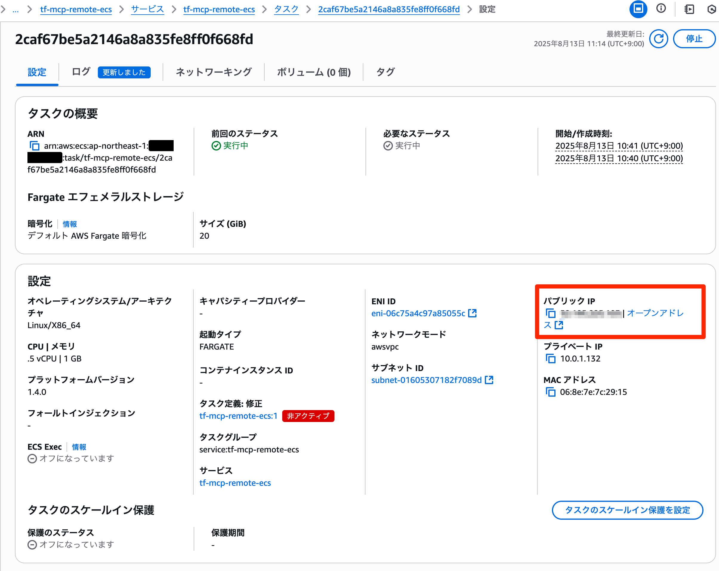Viewport: 719px width, 571px height.
Task: Copy the private IP 10.0.1.132
Action: pyautogui.click(x=551, y=359)
